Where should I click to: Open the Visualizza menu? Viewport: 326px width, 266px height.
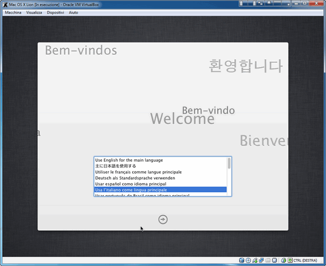point(34,12)
